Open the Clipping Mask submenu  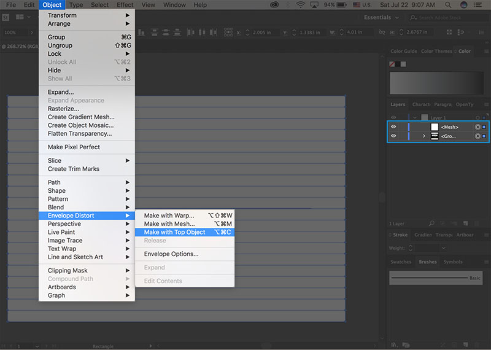pyautogui.click(x=87, y=270)
